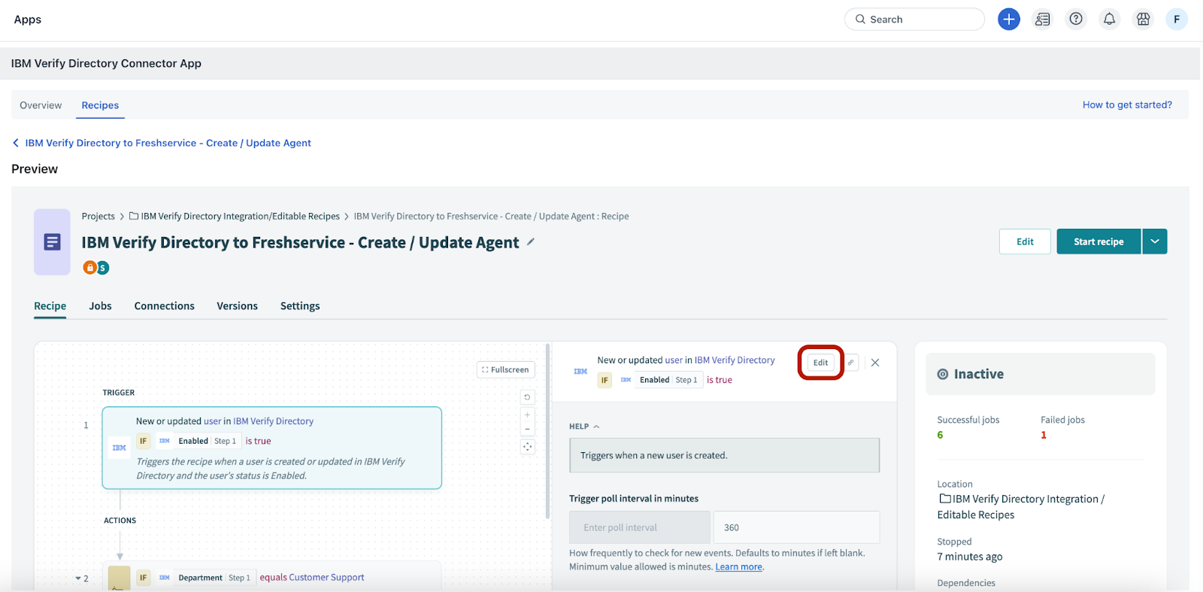Viewport: 1203px width, 592px height.
Task: Open the Jobs tab
Action: click(100, 306)
